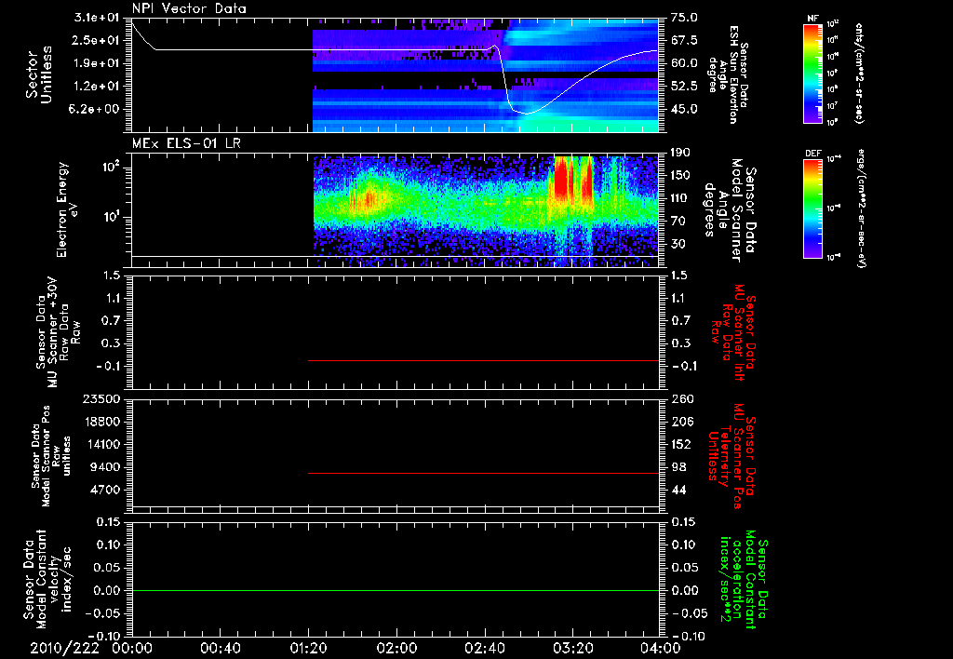
Task: Click the red "MU Scanner Inh" axis label
Action: [x=738, y=332]
